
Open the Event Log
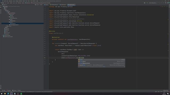click(x=166, y=90)
